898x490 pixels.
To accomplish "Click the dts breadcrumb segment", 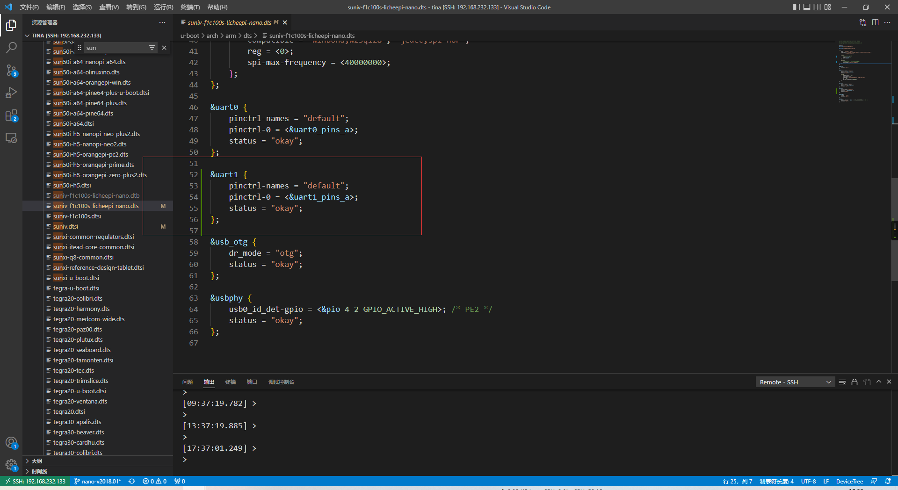I will (247, 36).
